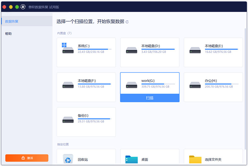Click the 本地磁盘(F:) drive name
Screen dimensions: 248x166
pyautogui.click(x=87, y=81)
